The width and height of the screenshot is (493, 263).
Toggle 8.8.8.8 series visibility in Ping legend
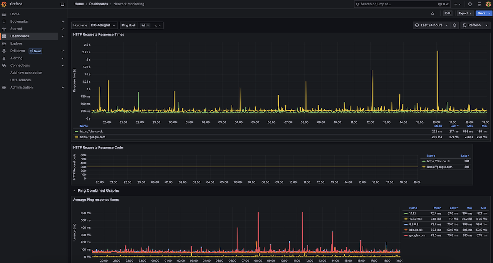tap(414, 224)
